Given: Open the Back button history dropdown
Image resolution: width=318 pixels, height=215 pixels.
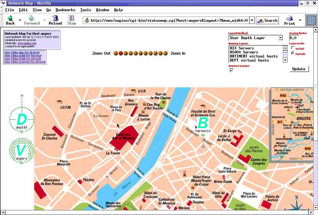Looking at the screenshot, I should (20, 20).
